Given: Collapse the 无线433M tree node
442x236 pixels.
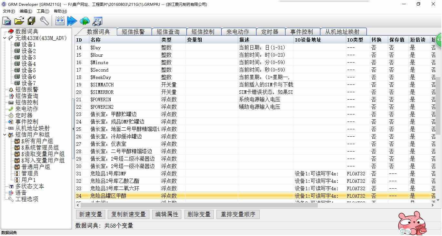Looking at the screenshot, I should pyautogui.click(x=4, y=38).
